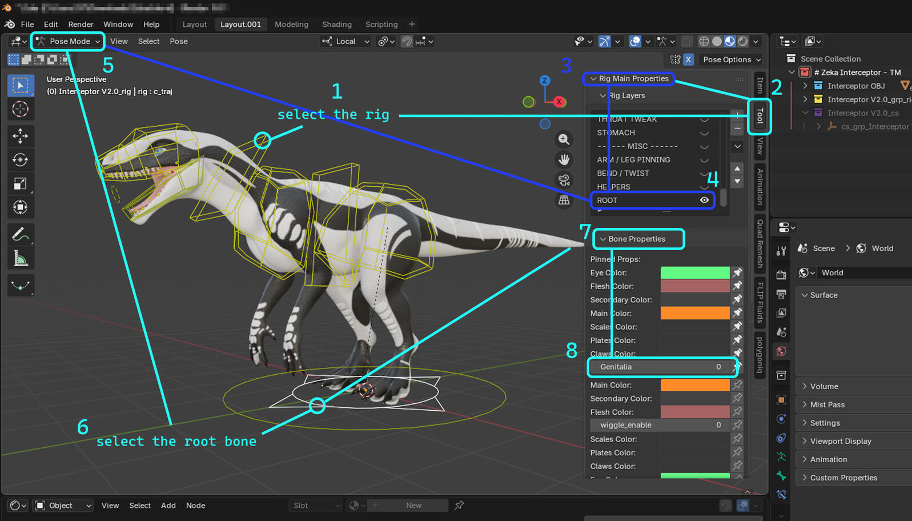Activate the Move tool
Viewport: 912px width, 521px height.
(21, 136)
